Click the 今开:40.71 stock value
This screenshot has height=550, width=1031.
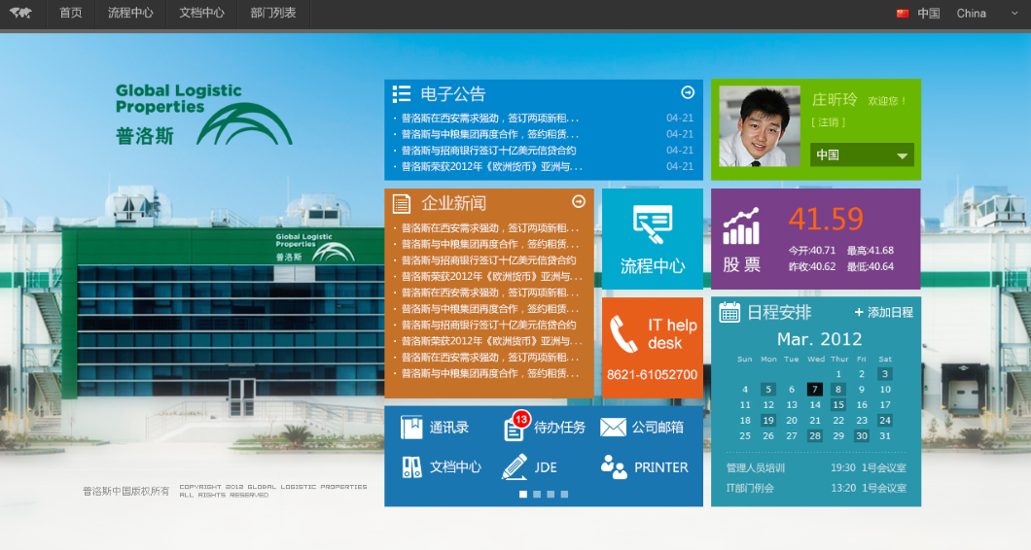(812, 251)
